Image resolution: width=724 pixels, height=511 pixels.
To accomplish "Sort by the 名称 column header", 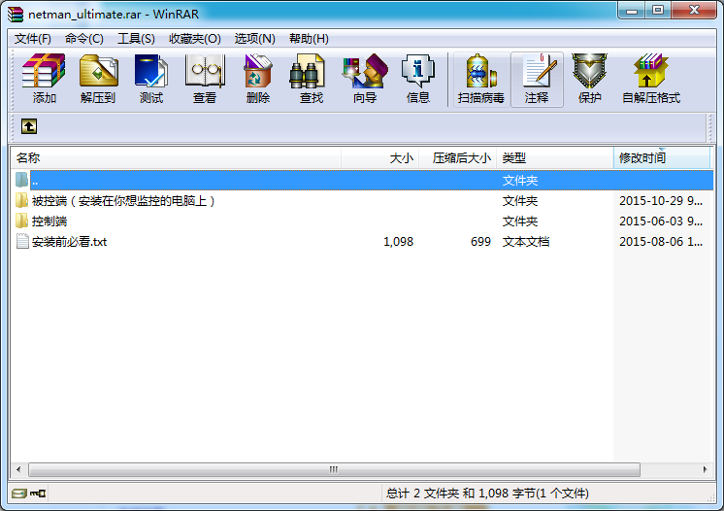I will click(x=176, y=158).
